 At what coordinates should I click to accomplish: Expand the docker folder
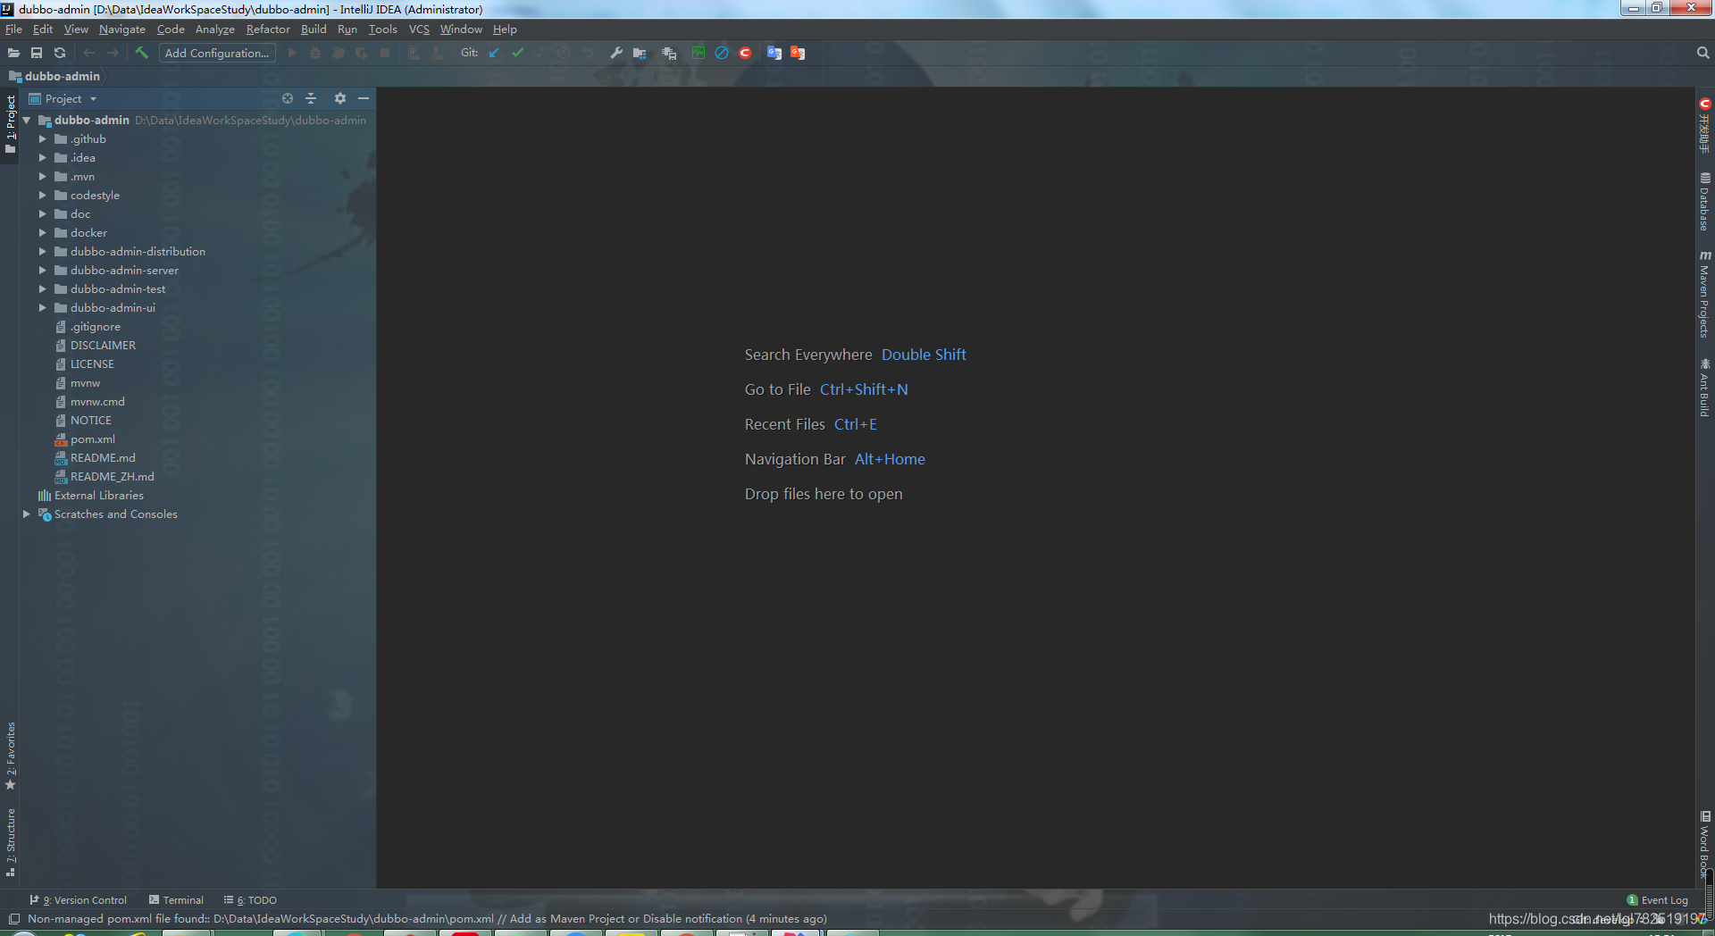tap(42, 233)
